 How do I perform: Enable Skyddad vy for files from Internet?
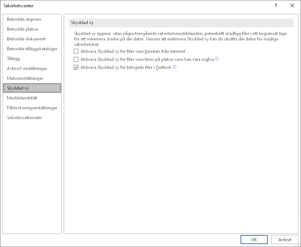76,51
